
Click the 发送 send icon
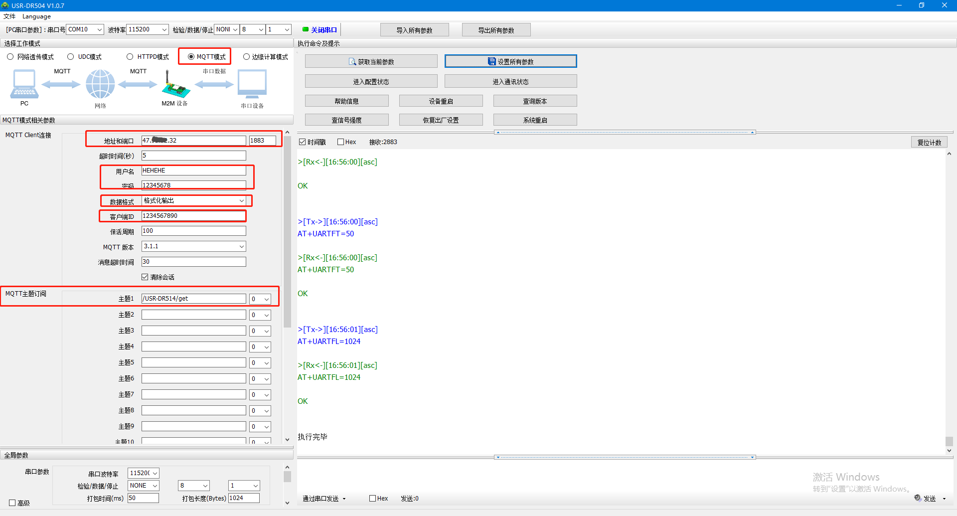click(918, 498)
